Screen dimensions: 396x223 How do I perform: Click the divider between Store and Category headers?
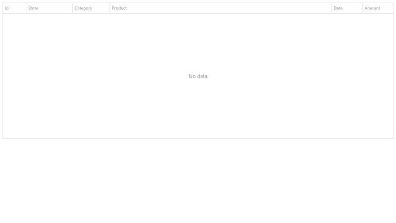(x=72, y=8)
